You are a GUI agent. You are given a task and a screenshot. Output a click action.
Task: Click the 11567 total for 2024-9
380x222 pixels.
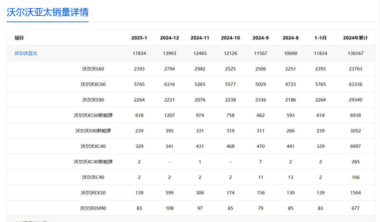[260, 53]
